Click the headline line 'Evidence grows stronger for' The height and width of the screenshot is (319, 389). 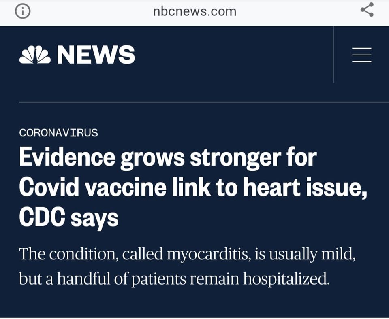click(x=168, y=158)
